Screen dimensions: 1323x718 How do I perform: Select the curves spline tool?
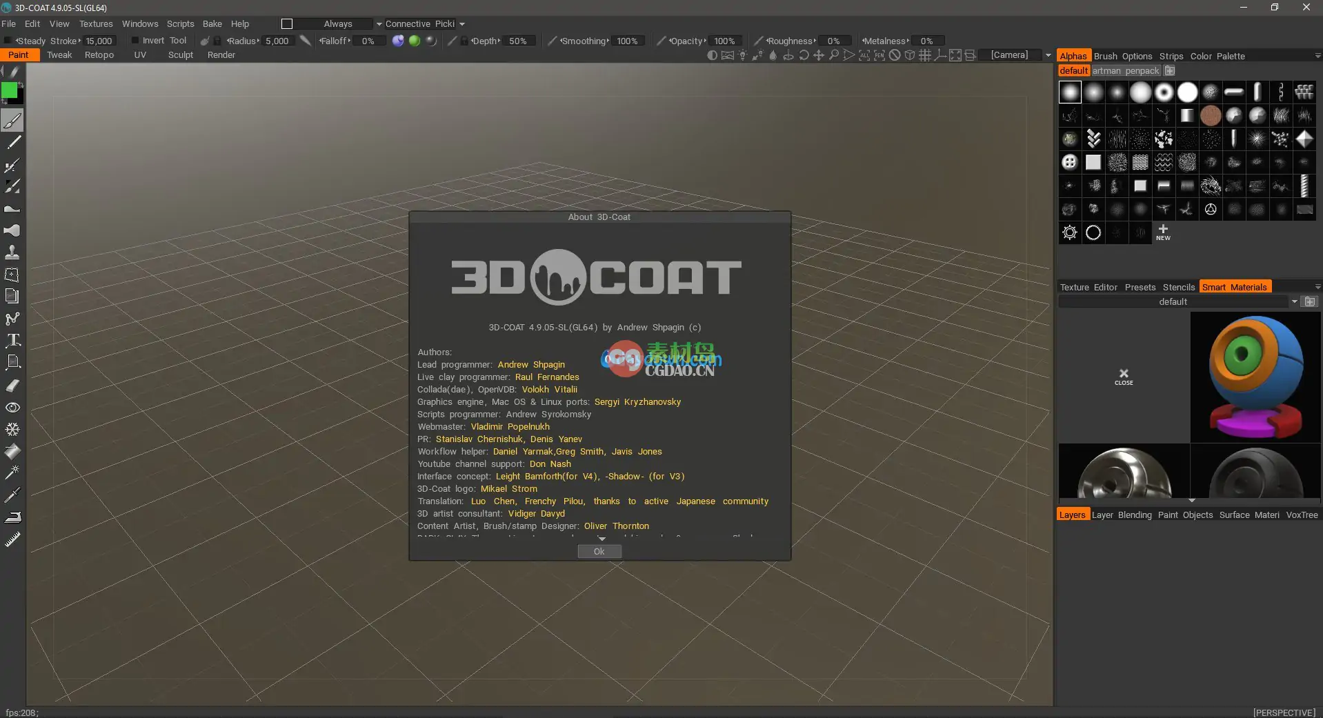[12, 319]
